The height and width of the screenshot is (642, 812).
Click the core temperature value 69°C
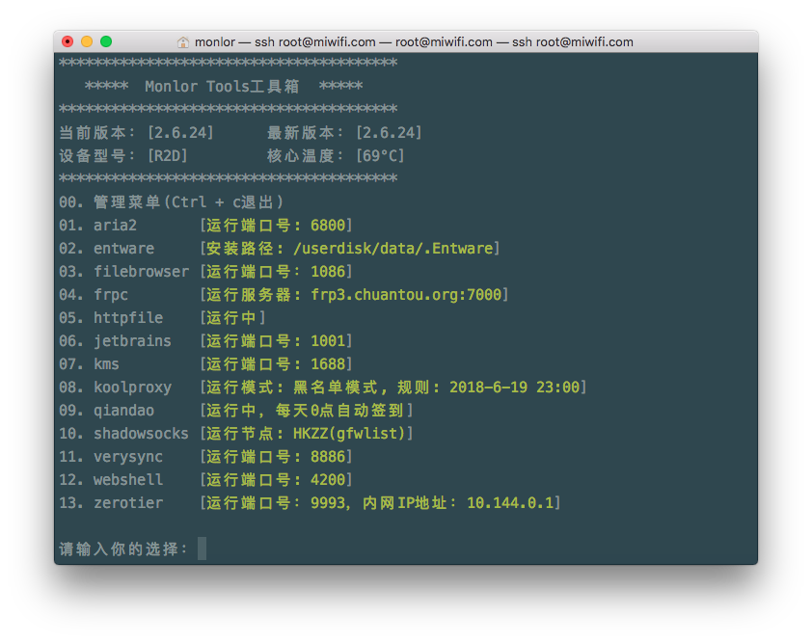(379, 156)
